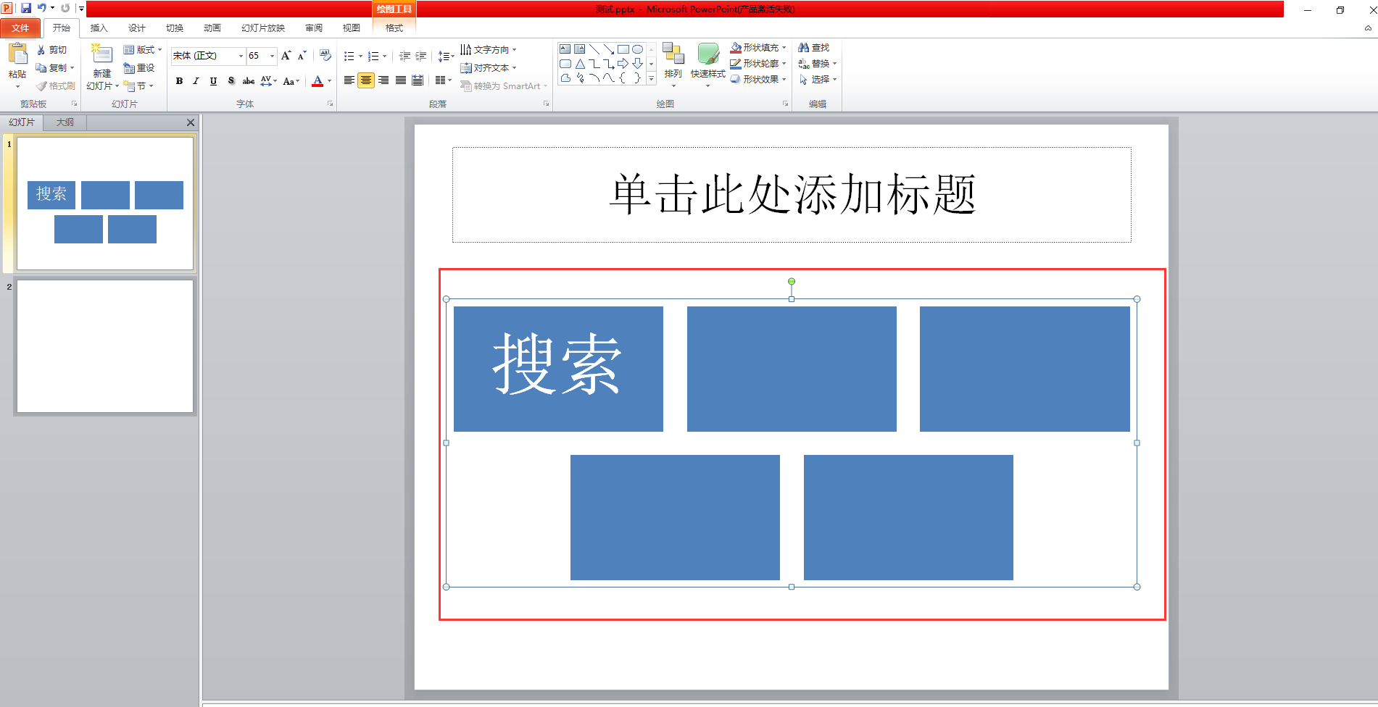Select the rectangle shape in gallery

623,49
